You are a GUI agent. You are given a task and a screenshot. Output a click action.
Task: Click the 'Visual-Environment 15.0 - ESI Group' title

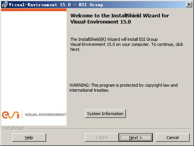coord(56,5)
